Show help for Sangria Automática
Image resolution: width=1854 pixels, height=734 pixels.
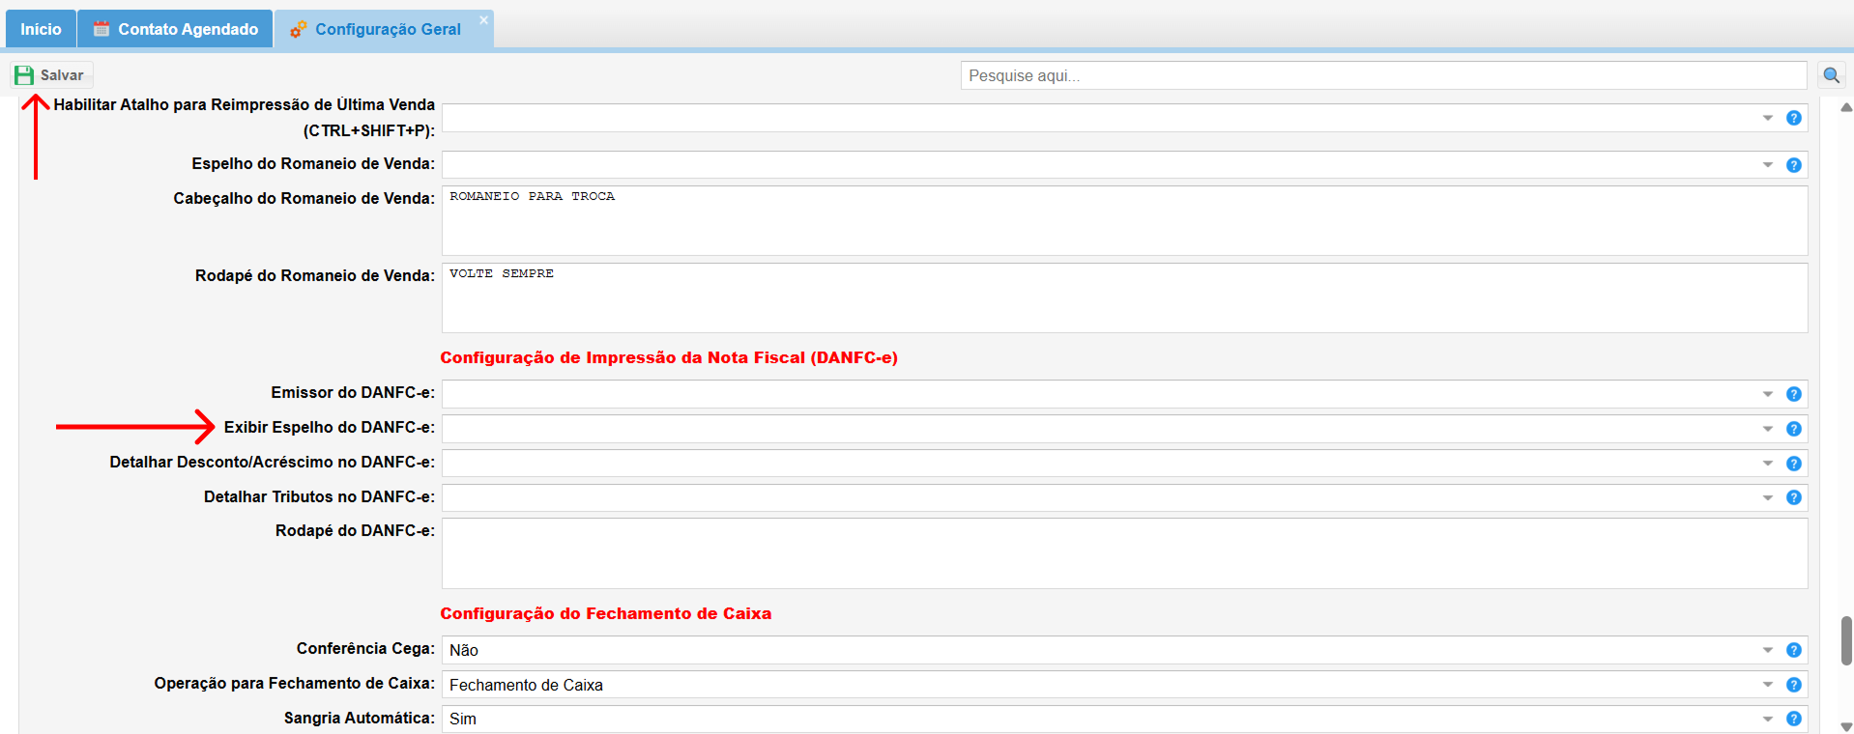[x=1793, y=719]
